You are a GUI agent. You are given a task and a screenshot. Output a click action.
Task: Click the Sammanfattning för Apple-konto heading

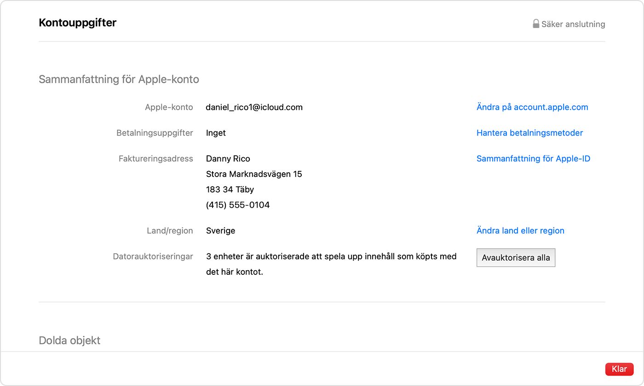119,79
